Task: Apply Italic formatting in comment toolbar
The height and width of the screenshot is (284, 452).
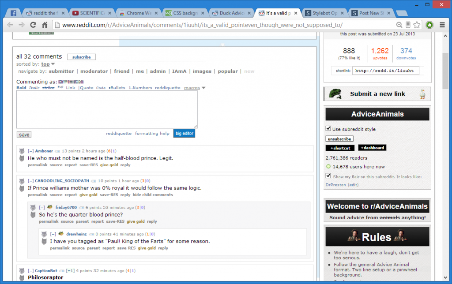Action: (34, 88)
